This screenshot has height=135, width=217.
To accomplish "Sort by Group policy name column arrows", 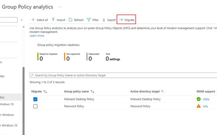I will (92, 92).
